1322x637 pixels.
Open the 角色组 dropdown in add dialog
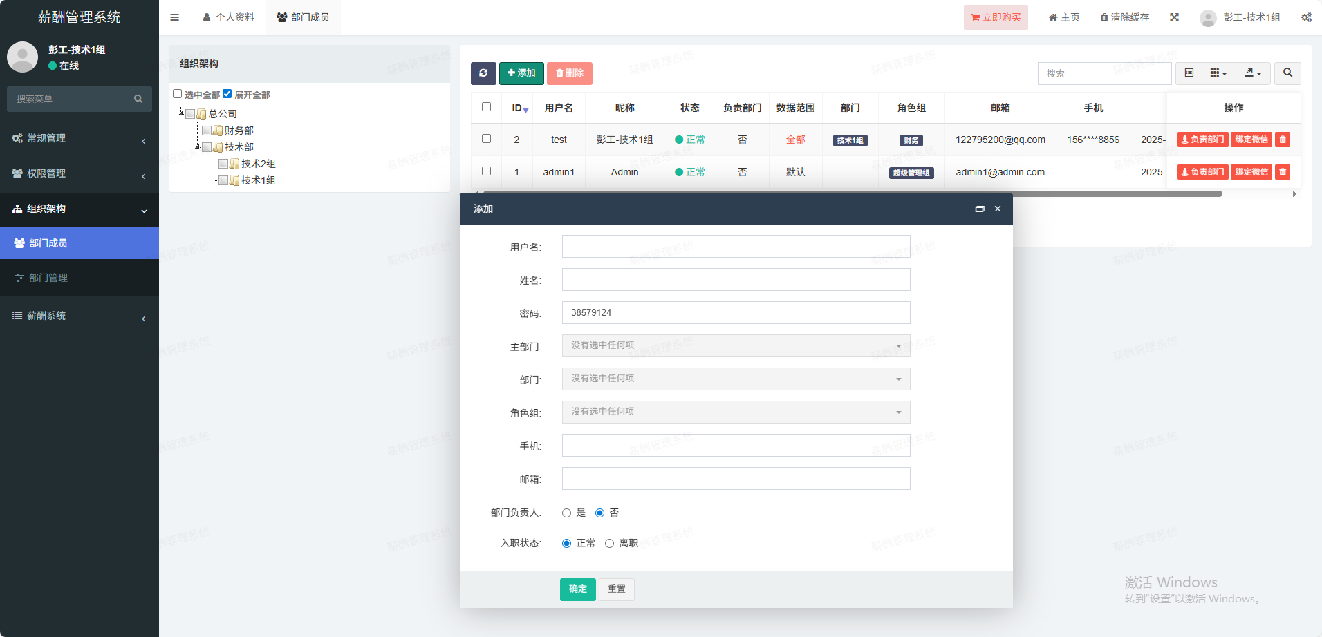coord(736,412)
